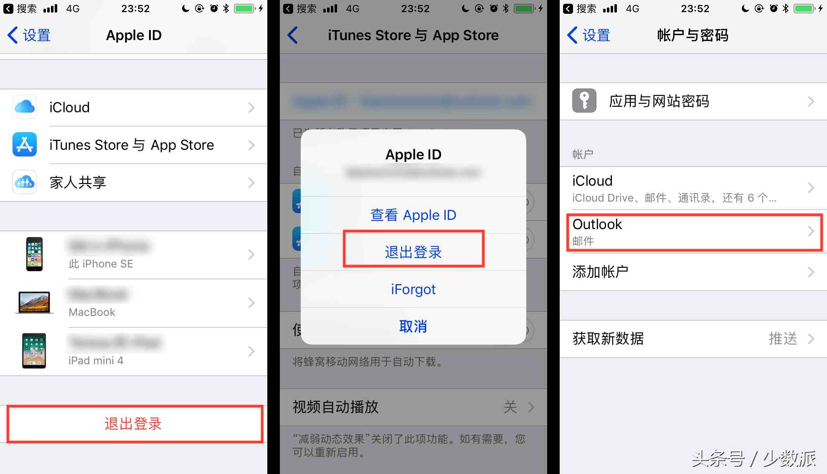Tap the iCloud icon in Apple ID settings
827x474 pixels.
[25, 107]
